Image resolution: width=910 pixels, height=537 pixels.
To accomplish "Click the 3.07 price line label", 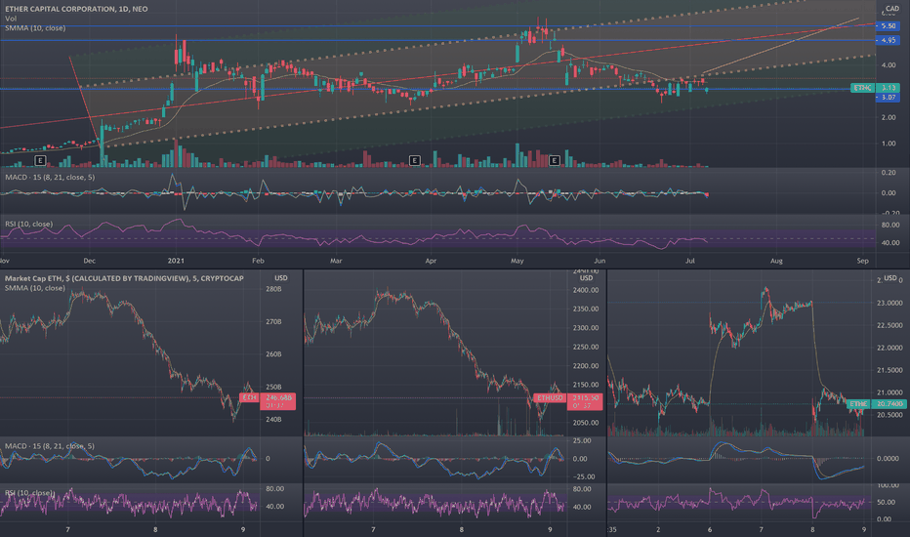I will [x=888, y=98].
